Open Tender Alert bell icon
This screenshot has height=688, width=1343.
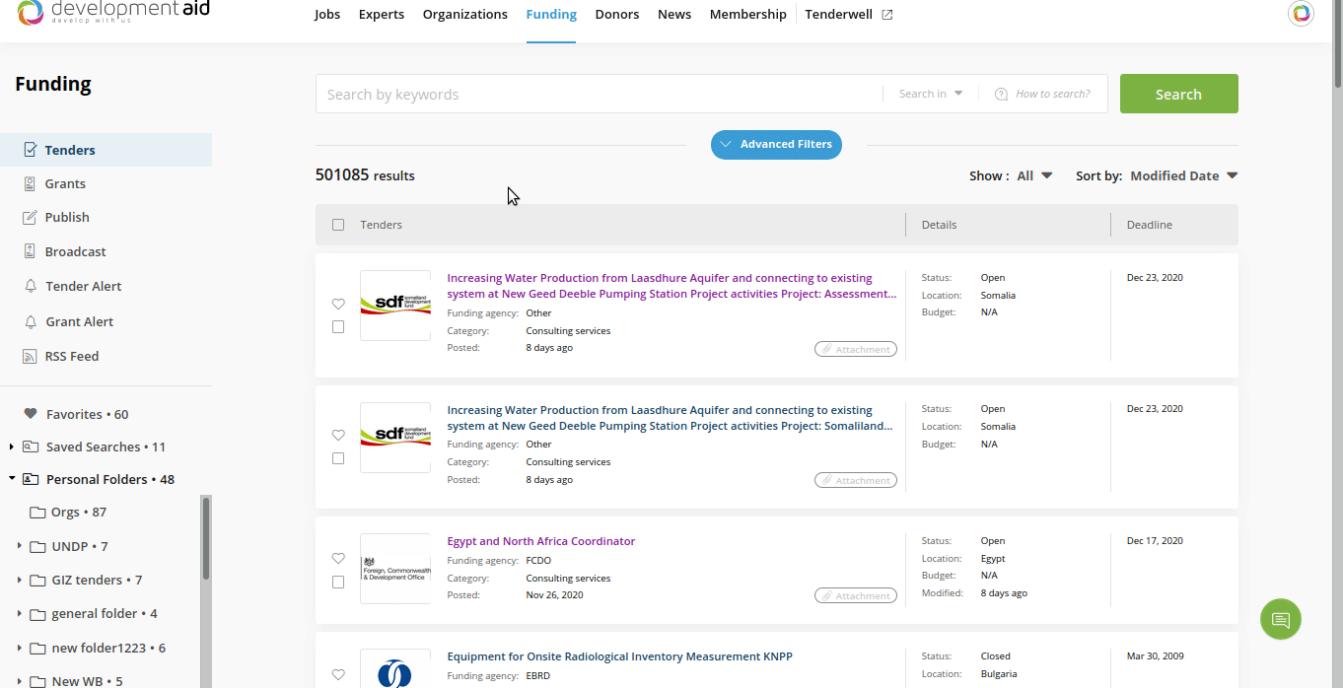point(30,286)
